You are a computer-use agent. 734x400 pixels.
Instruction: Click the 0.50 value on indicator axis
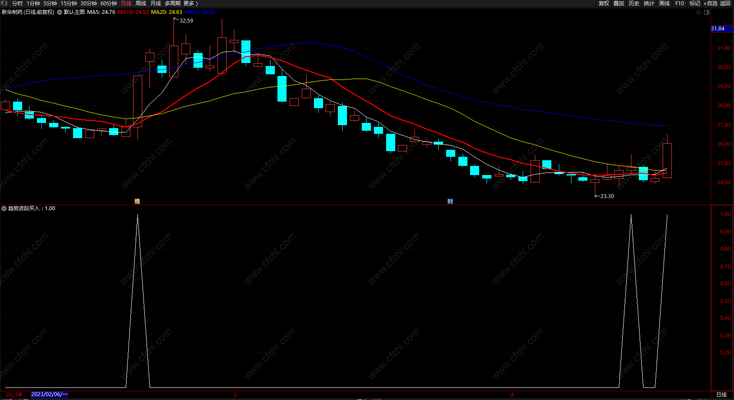click(725, 301)
